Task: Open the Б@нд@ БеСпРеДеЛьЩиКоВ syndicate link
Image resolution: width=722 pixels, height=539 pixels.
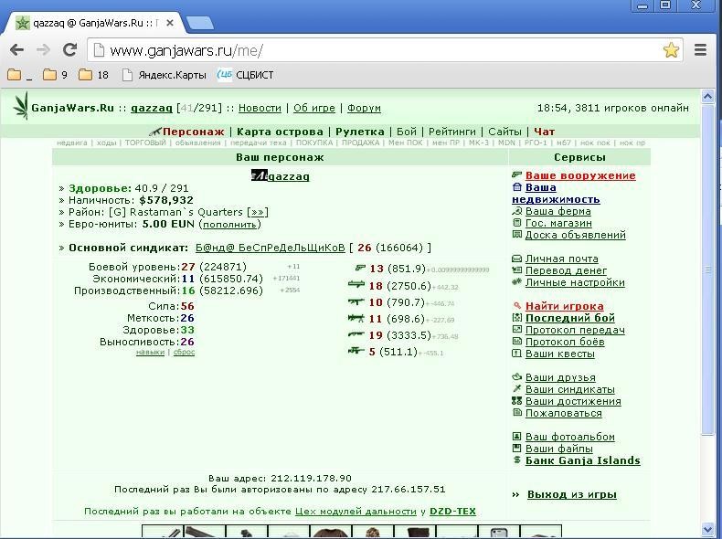Action: [x=271, y=248]
